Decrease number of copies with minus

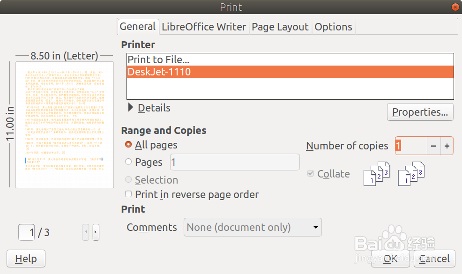pos(433,146)
